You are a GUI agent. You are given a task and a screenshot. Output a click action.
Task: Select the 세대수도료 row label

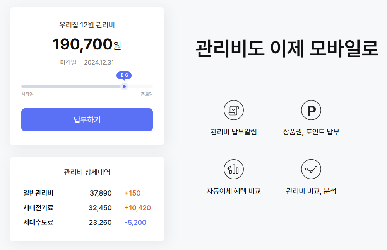38,223
